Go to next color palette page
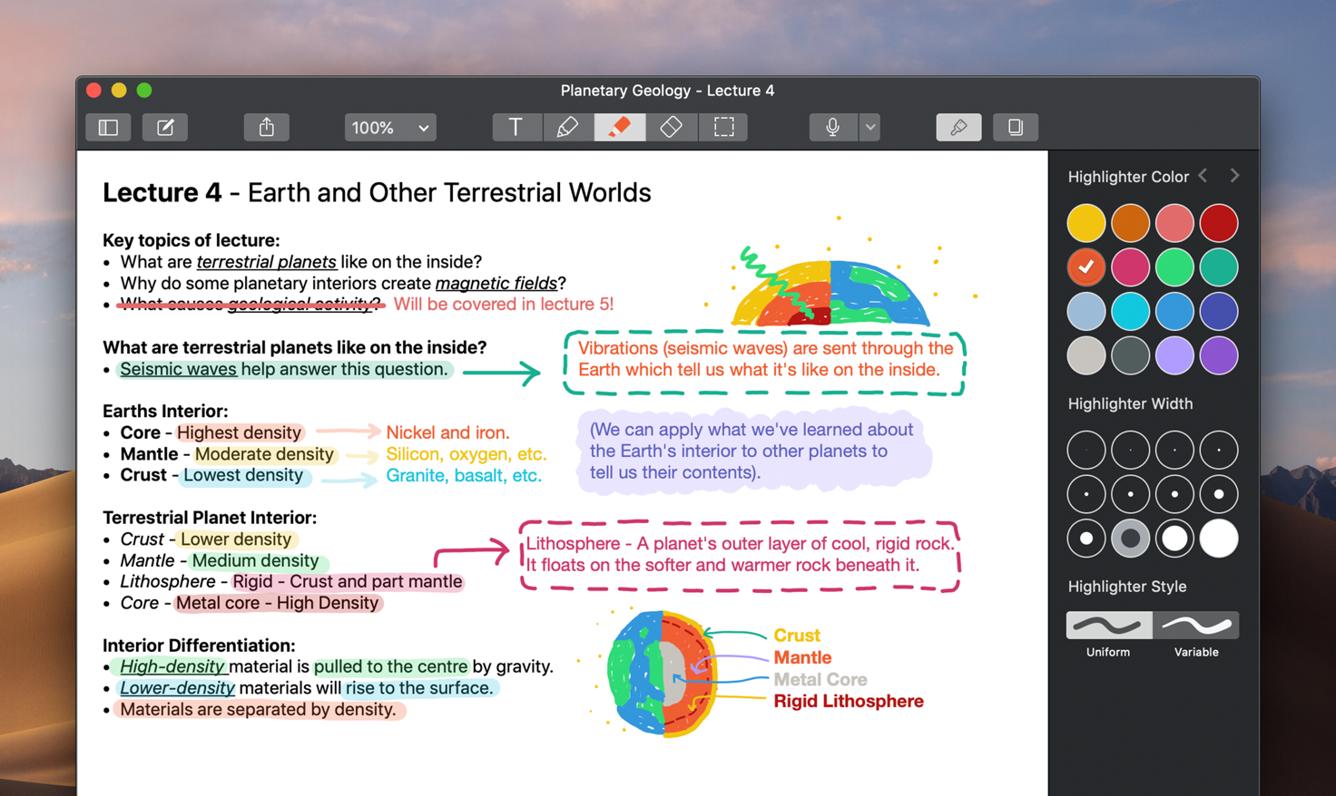Viewport: 1336px width, 796px height. click(x=1234, y=176)
